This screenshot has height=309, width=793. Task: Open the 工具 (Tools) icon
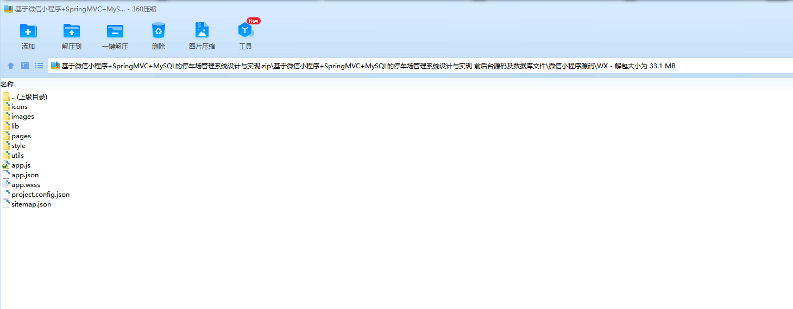pyautogui.click(x=246, y=30)
